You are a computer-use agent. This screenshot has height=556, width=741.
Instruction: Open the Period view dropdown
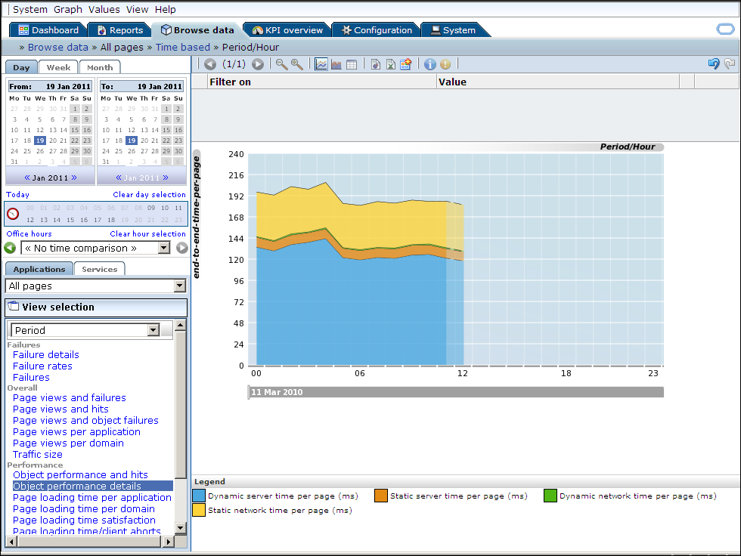pyautogui.click(x=153, y=330)
